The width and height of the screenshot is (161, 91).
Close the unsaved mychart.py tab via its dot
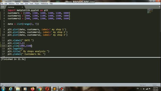22,7
